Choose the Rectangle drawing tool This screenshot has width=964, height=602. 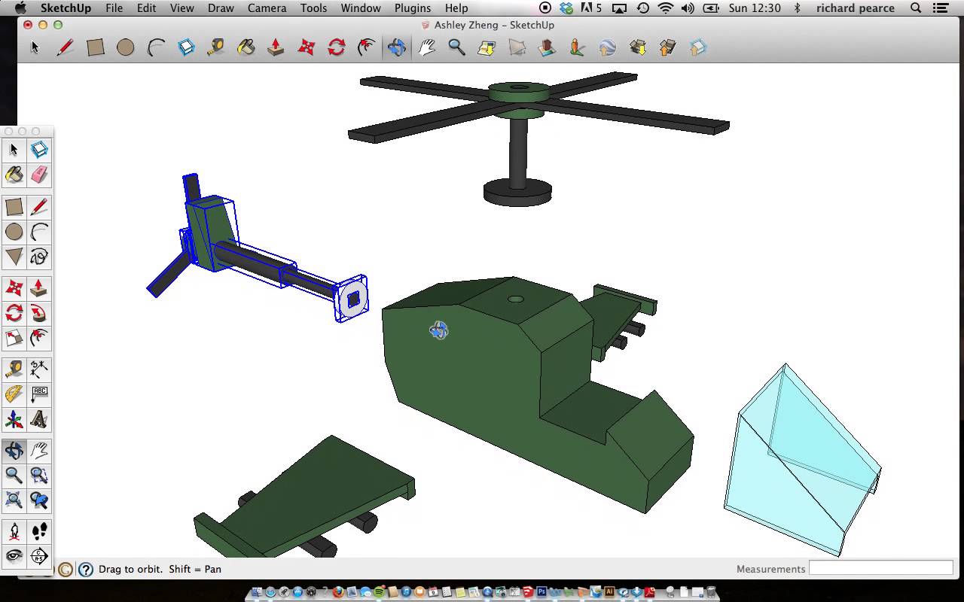coord(14,206)
